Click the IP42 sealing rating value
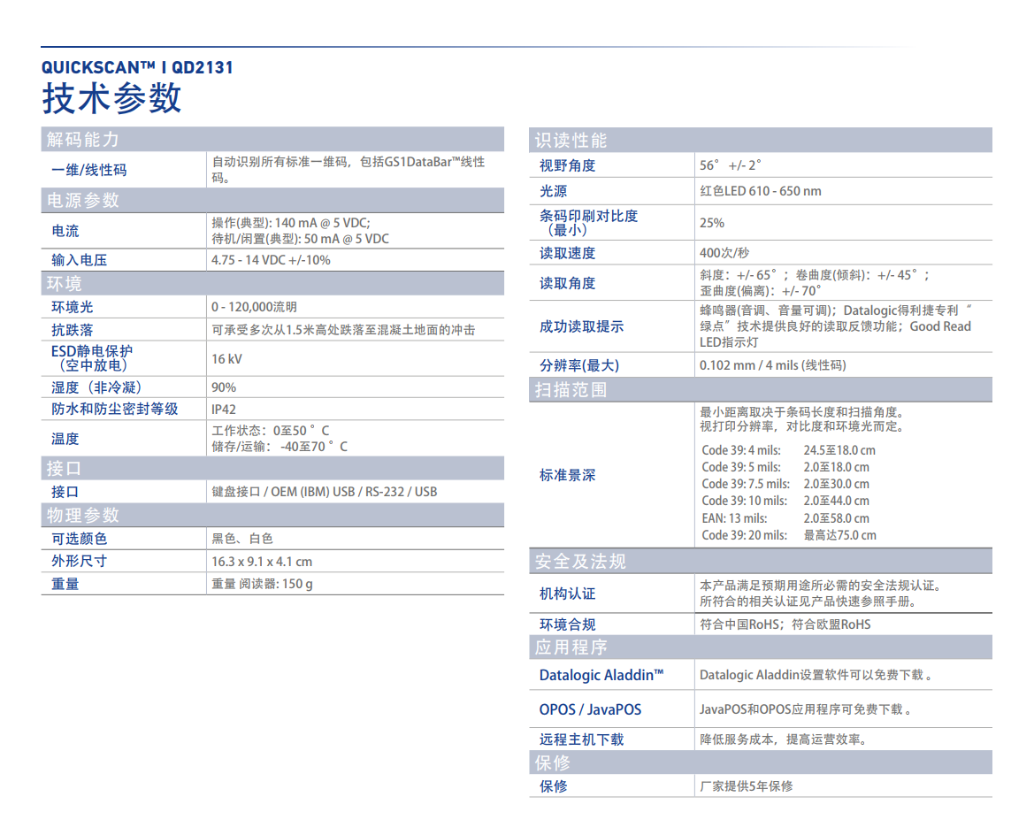Image resolution: width=1034 pixels, height=835 pixels. [224, 410]
